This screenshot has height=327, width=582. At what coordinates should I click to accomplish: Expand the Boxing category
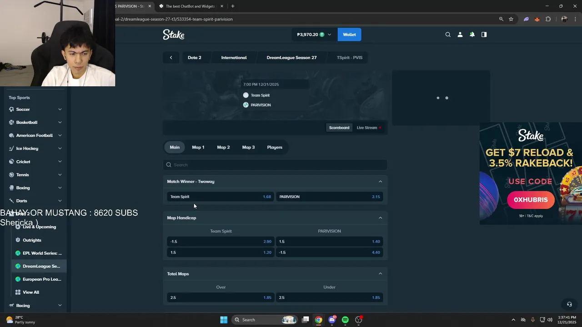(x=60, y=188)
